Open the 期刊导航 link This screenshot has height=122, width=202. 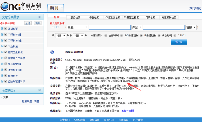[x=195, y=8]
